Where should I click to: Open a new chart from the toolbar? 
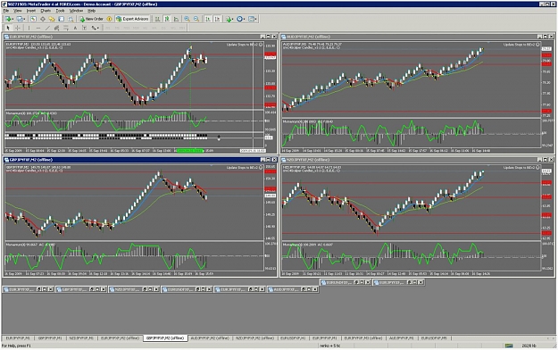(7, 19)
